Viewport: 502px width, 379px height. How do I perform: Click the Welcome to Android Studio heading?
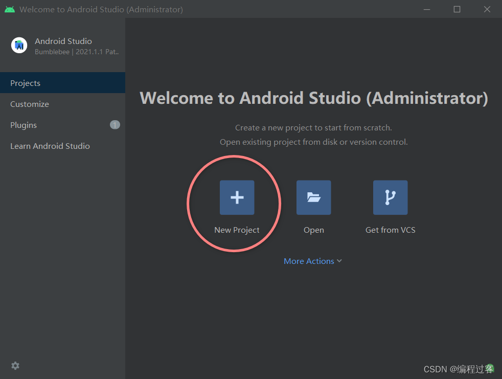pyautogui.click(x=314, y=98)
